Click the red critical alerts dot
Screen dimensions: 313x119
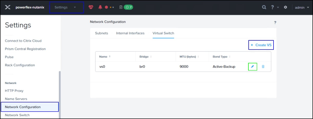coord(106,7)
